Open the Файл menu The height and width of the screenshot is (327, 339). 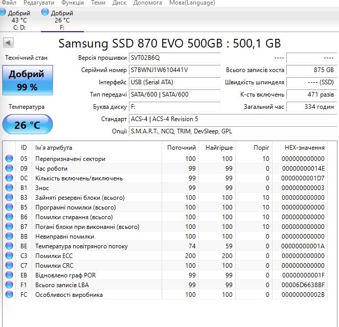(x=9, y=3)
